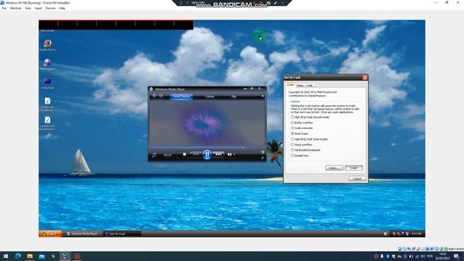Click Media Player forward navigation arrow
This screenshot has width=464, height=261.
pos(161,96)
